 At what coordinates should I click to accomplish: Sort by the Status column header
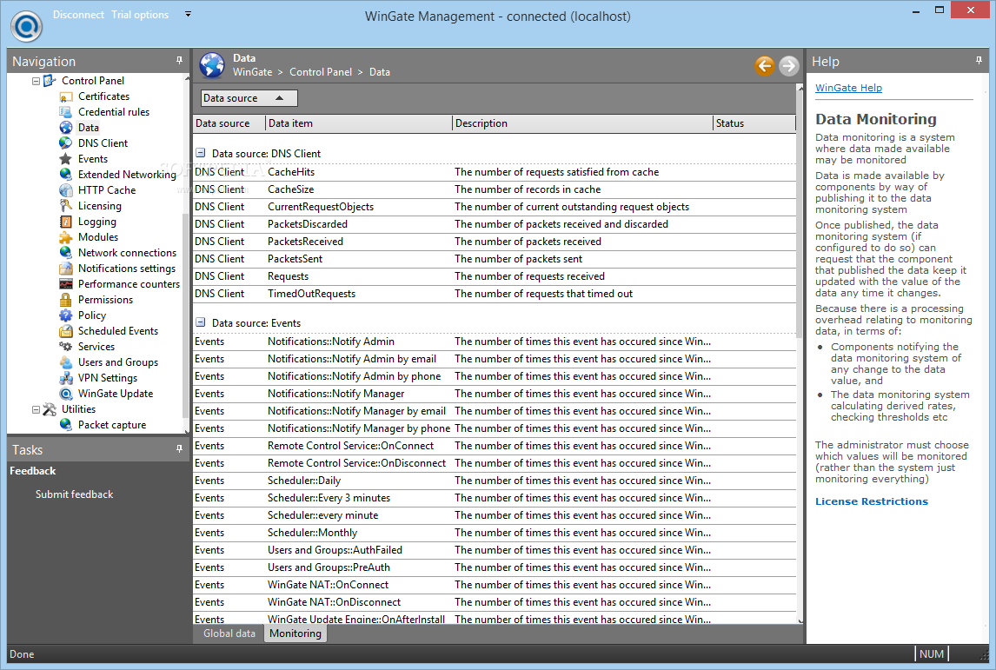(754, 123)
